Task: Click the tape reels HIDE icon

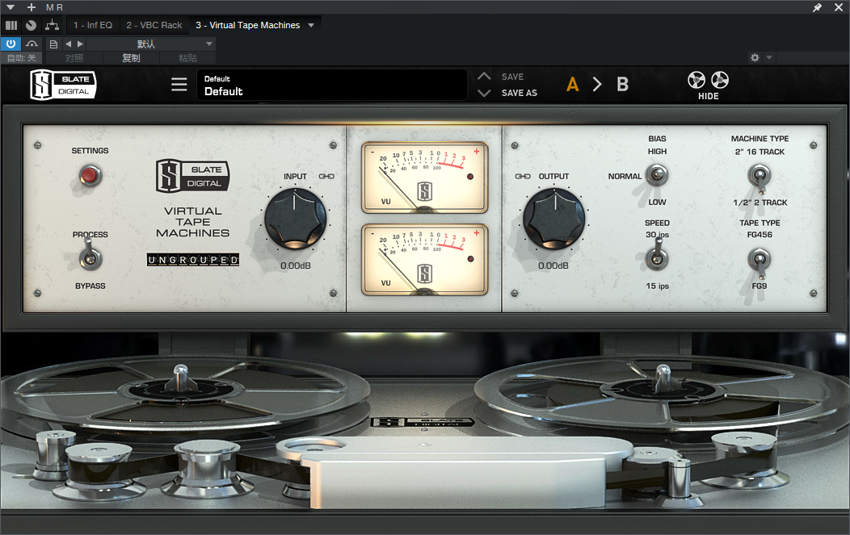Action: [x=708, y=80]
